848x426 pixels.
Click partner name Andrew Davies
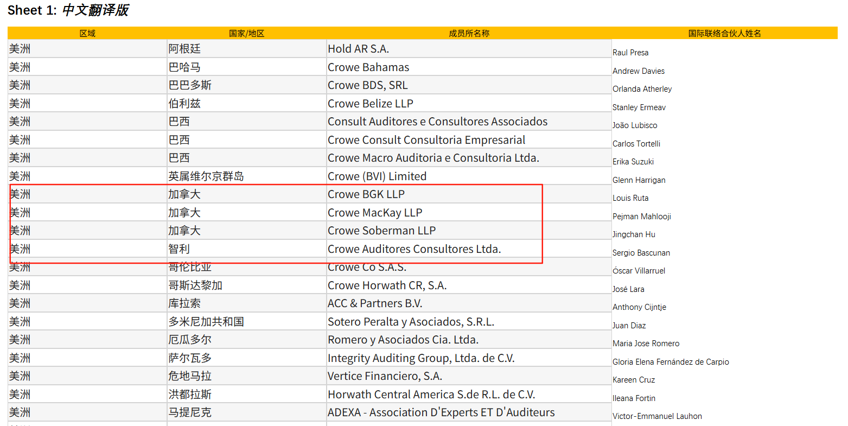click(639, 71)
